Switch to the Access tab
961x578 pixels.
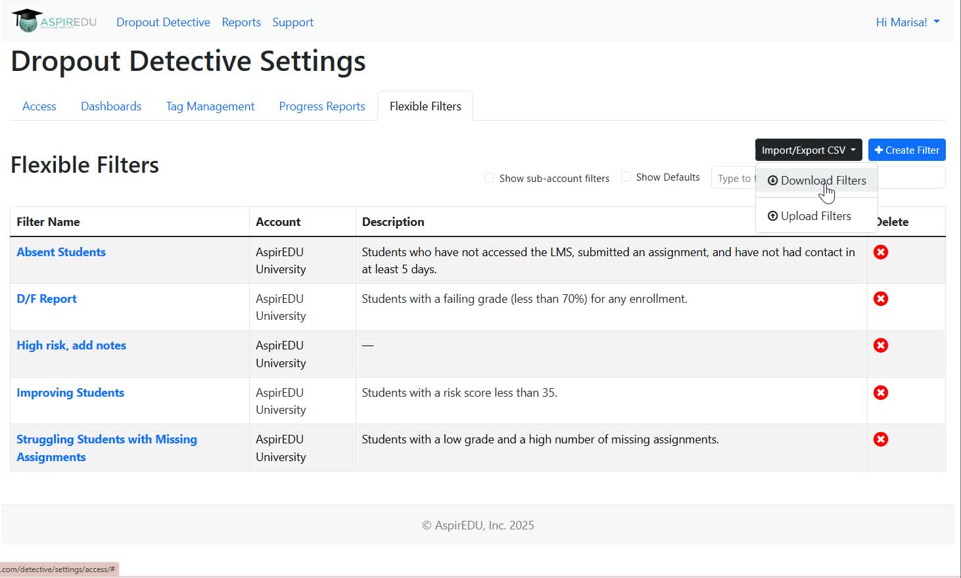point(39,106)
